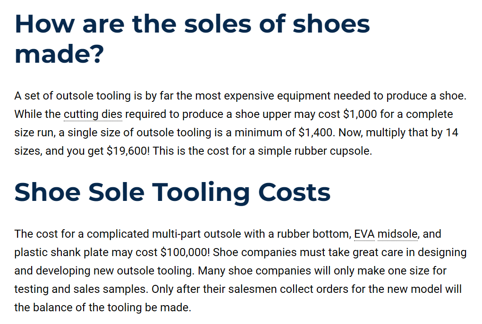Open the "cutting dies" glossary link
The height and width of the screenshot is (324, 482).
pyautogui.click(x=93, y=115)
